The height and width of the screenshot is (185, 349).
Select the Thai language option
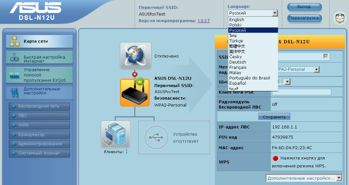[253, 35]
